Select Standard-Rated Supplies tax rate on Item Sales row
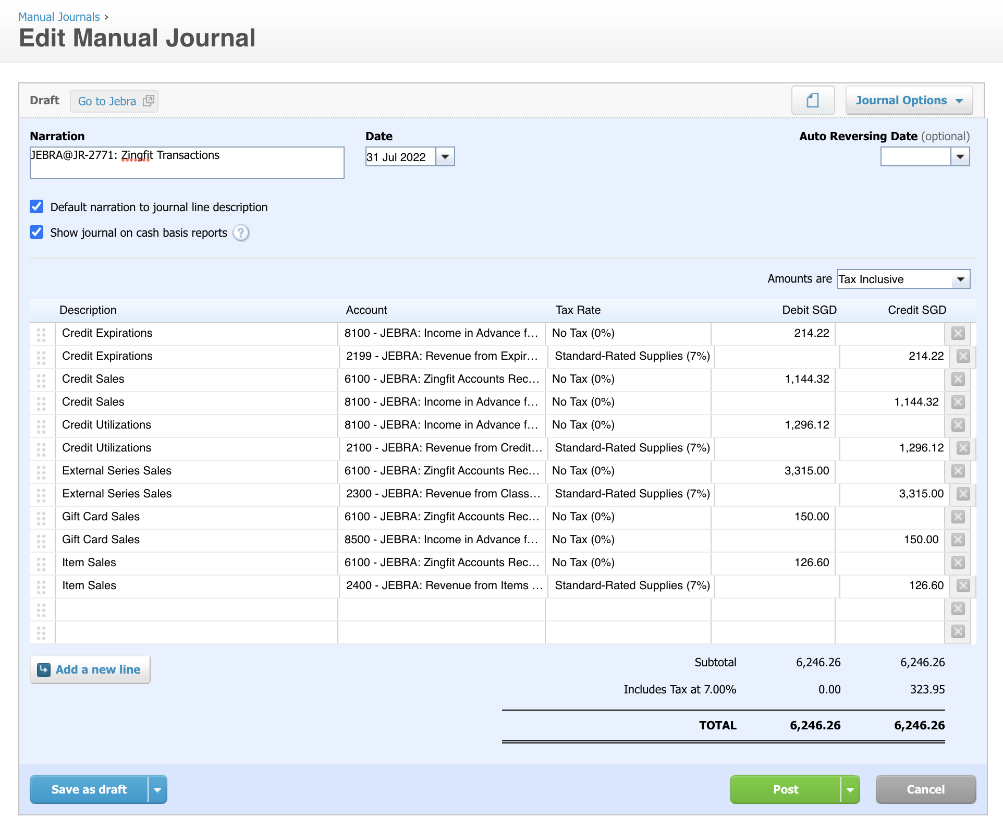This screenshot has width=1003, height=830. pyautogui.click(x=631, y=585)
